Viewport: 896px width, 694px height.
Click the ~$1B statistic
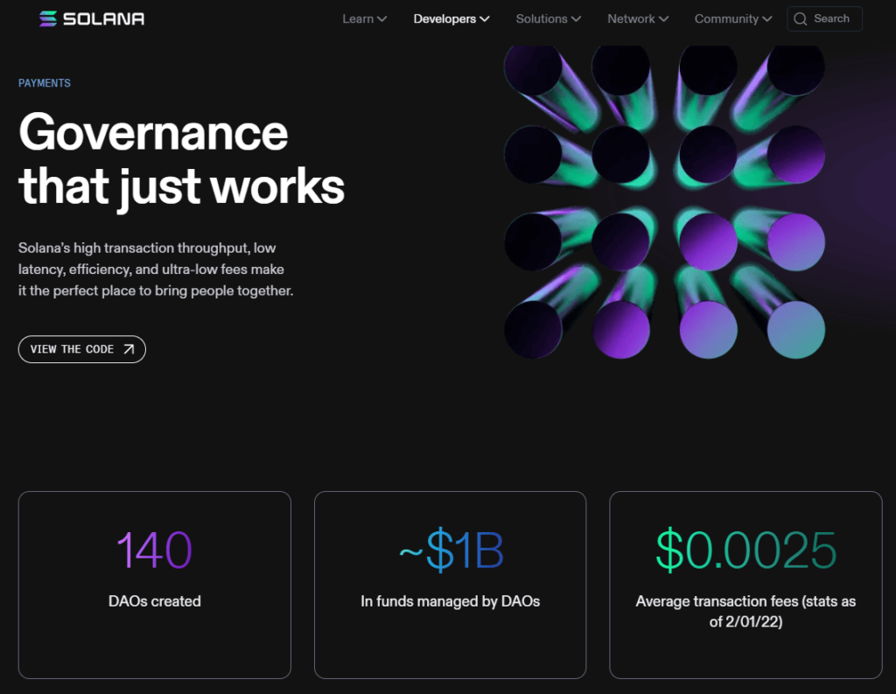click(451, 550)
